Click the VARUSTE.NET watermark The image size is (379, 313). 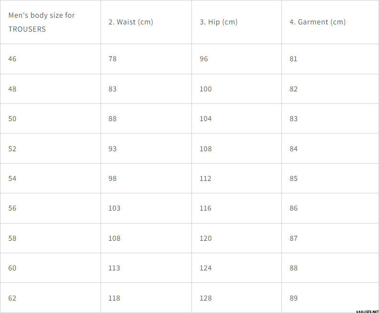pyautogui.click(x=367, y=311)
